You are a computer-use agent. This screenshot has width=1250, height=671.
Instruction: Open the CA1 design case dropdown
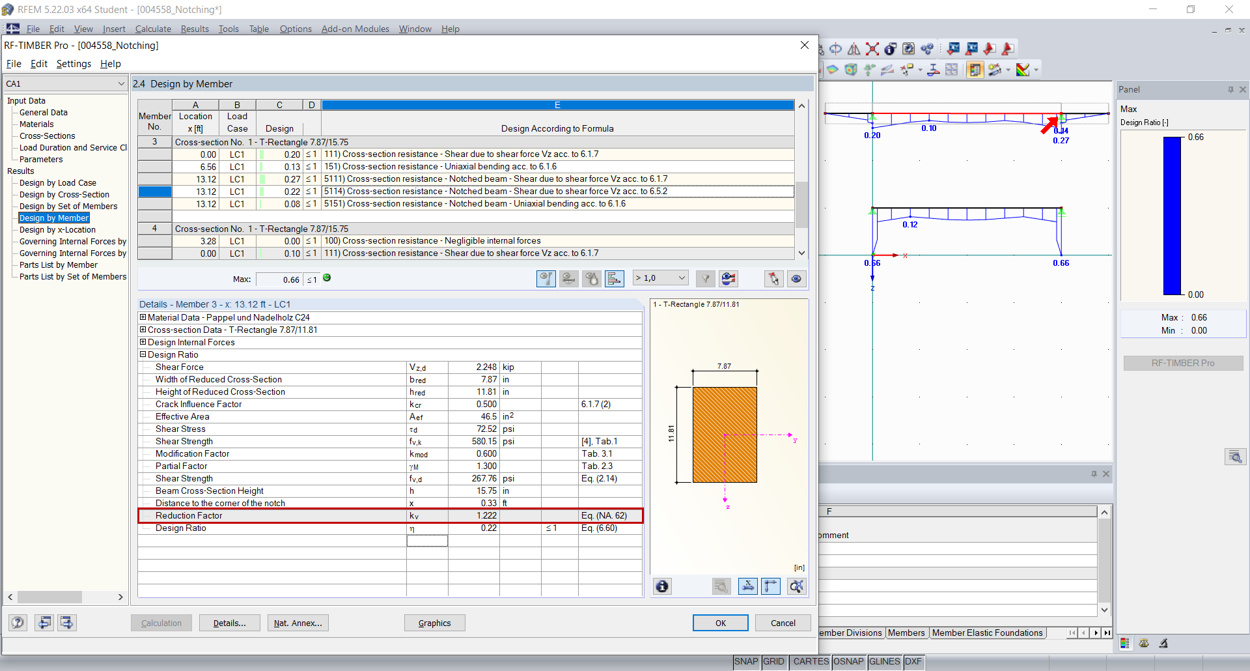click(x=121, y=83)
